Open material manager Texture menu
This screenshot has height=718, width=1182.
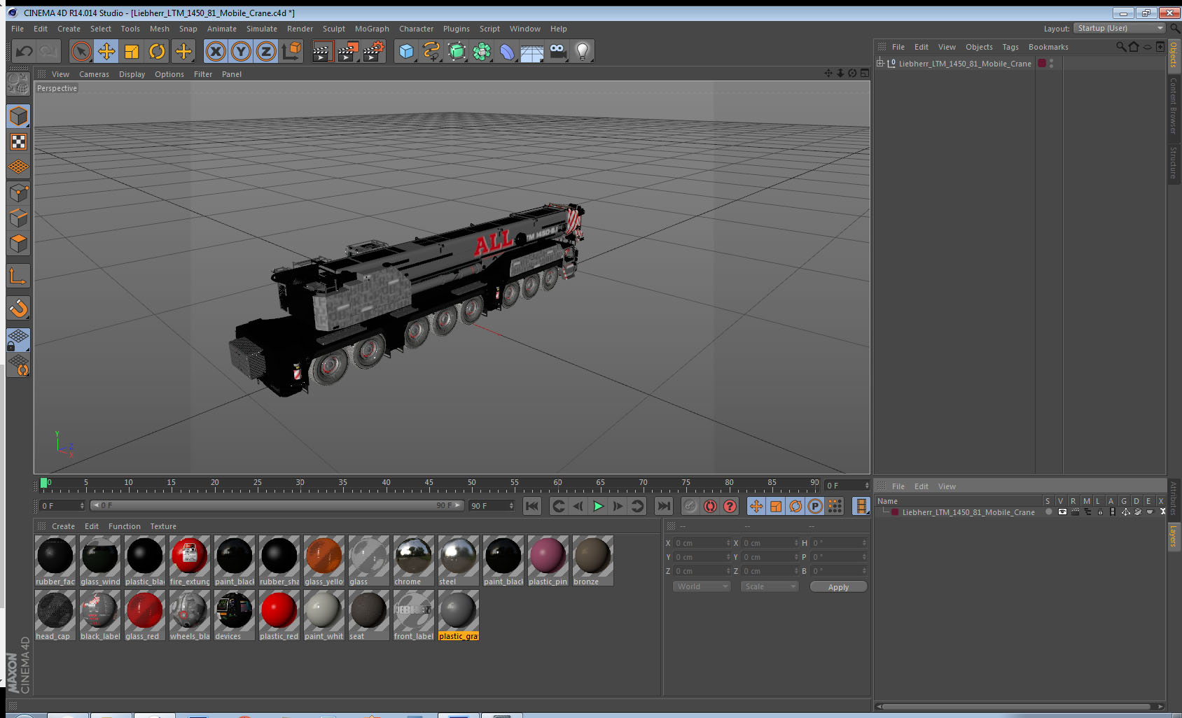point(163,526)
